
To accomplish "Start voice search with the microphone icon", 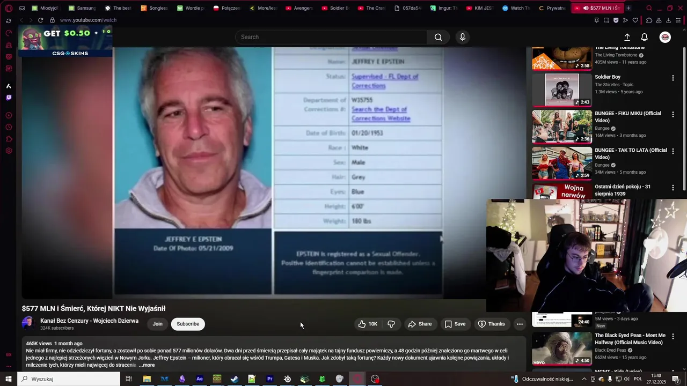I will click(463, 37).
